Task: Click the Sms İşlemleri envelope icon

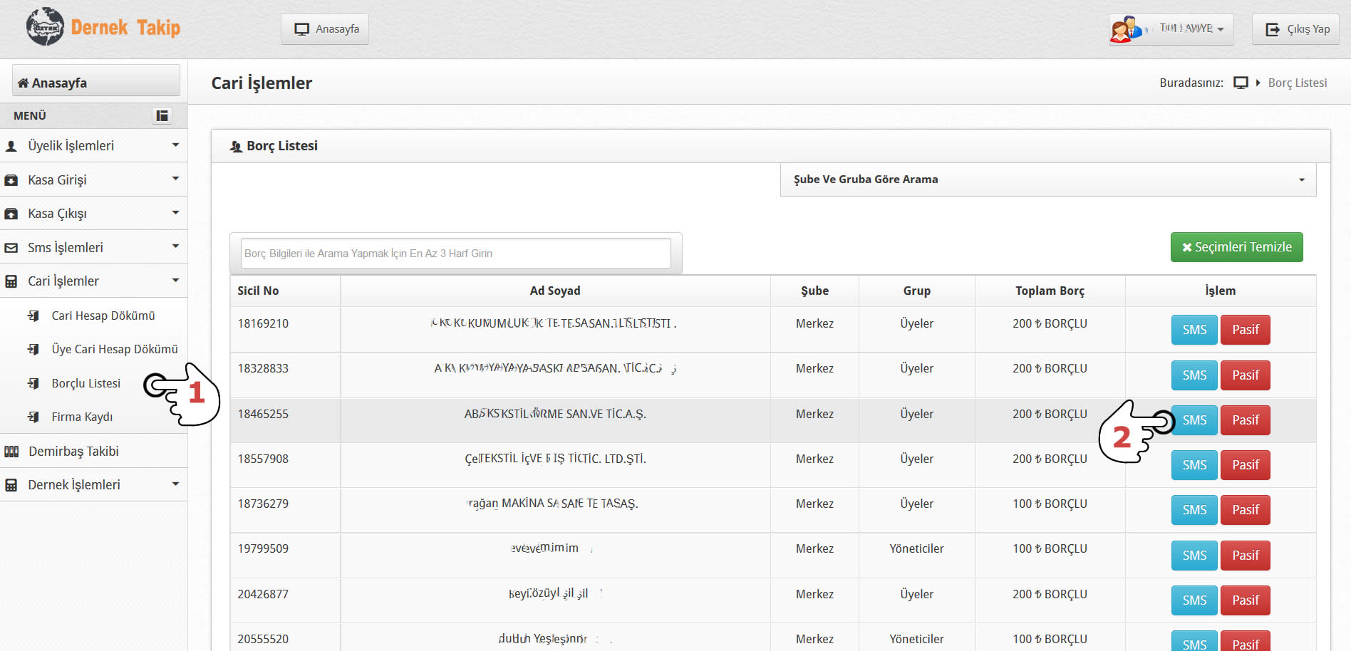Action: [11, 248]
